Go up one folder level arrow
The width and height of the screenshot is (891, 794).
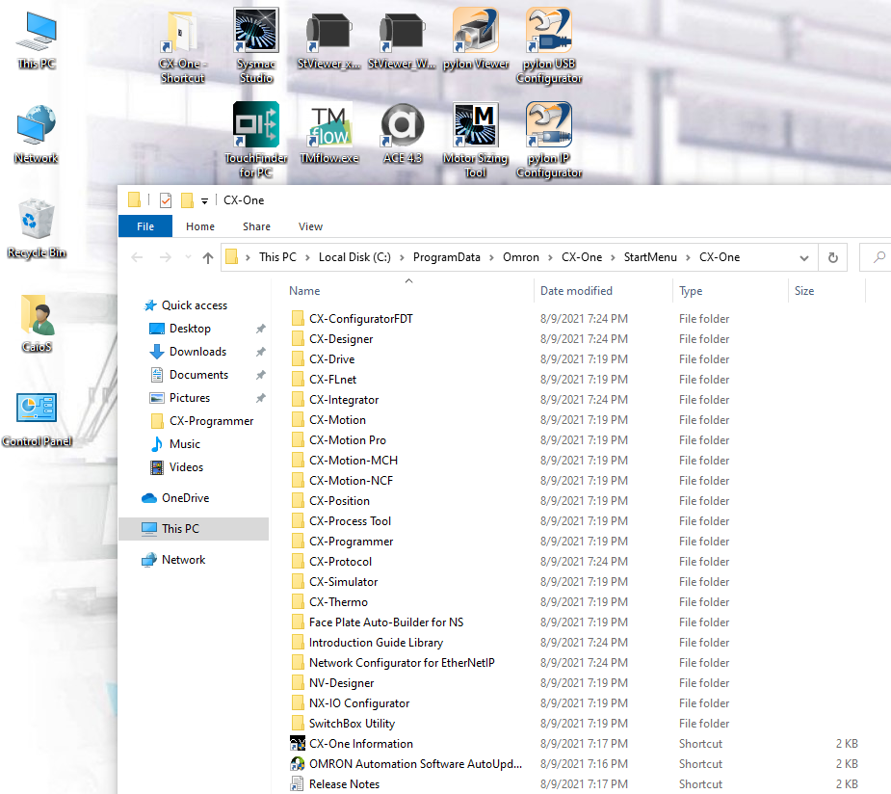coord(208,257)
